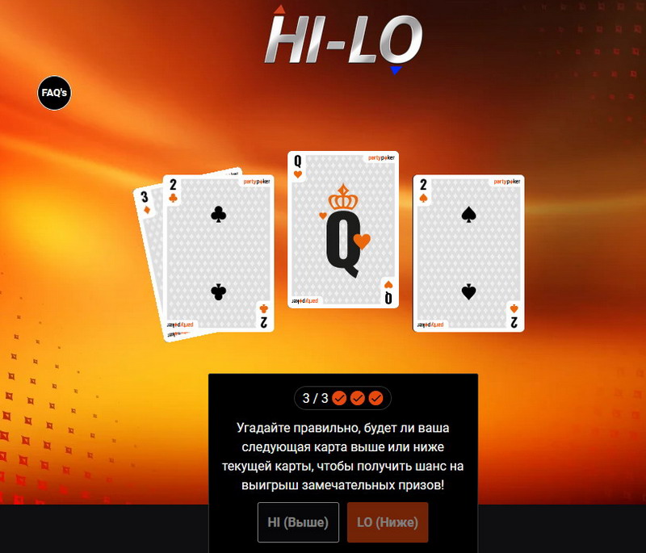The width and height of the screenshot is (646, 553).
Task: Click the top spade symbol on right card
Action: [x=469, y=215]
